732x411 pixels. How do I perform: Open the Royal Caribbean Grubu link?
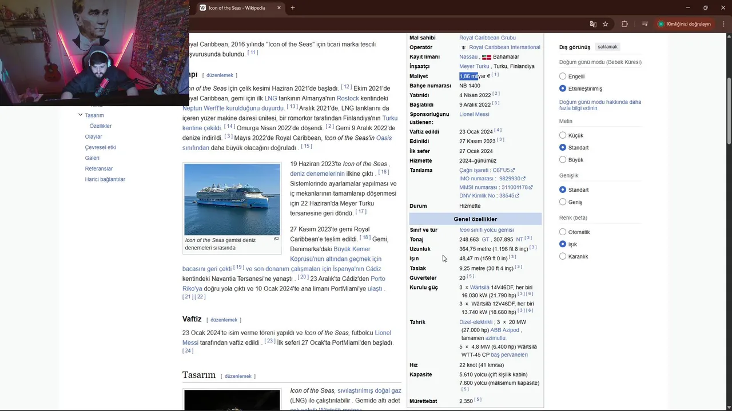tap(487, 38)
